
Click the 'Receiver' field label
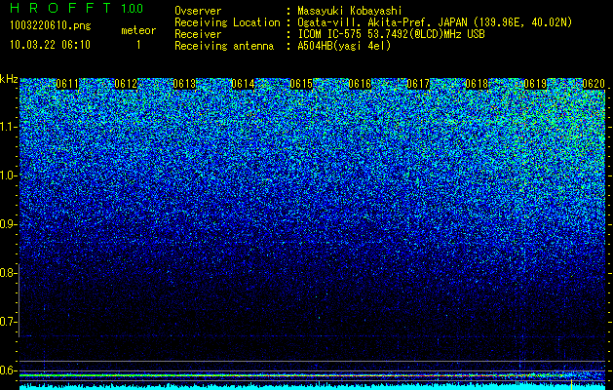tap(198, 34)
